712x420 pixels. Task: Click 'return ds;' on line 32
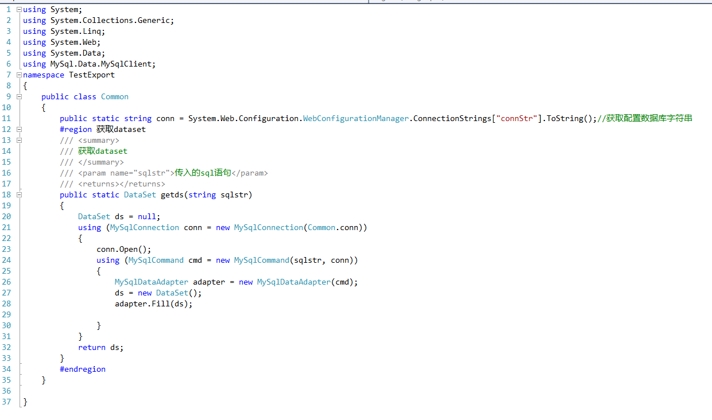(101, 347)
